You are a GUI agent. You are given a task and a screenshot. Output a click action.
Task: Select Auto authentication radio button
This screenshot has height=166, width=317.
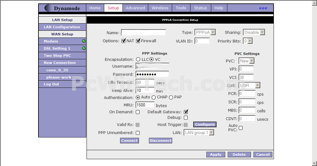[138, 97]
